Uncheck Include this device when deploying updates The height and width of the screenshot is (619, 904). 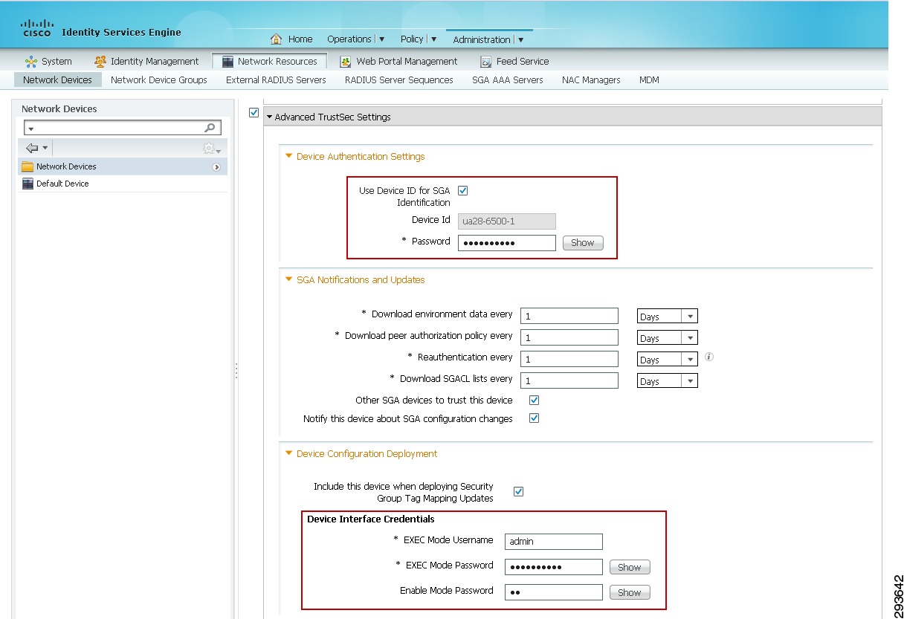point(519,491)
